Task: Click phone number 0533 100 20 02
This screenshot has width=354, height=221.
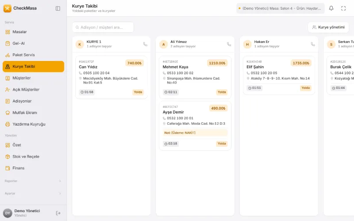Action: click(x=180, y=73)
